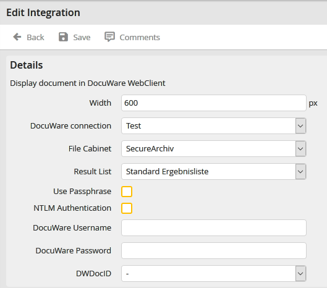Viewport: 327px width, 288px height.
Task: Open the File Cabinet dropdown
Action: point(214,149)
